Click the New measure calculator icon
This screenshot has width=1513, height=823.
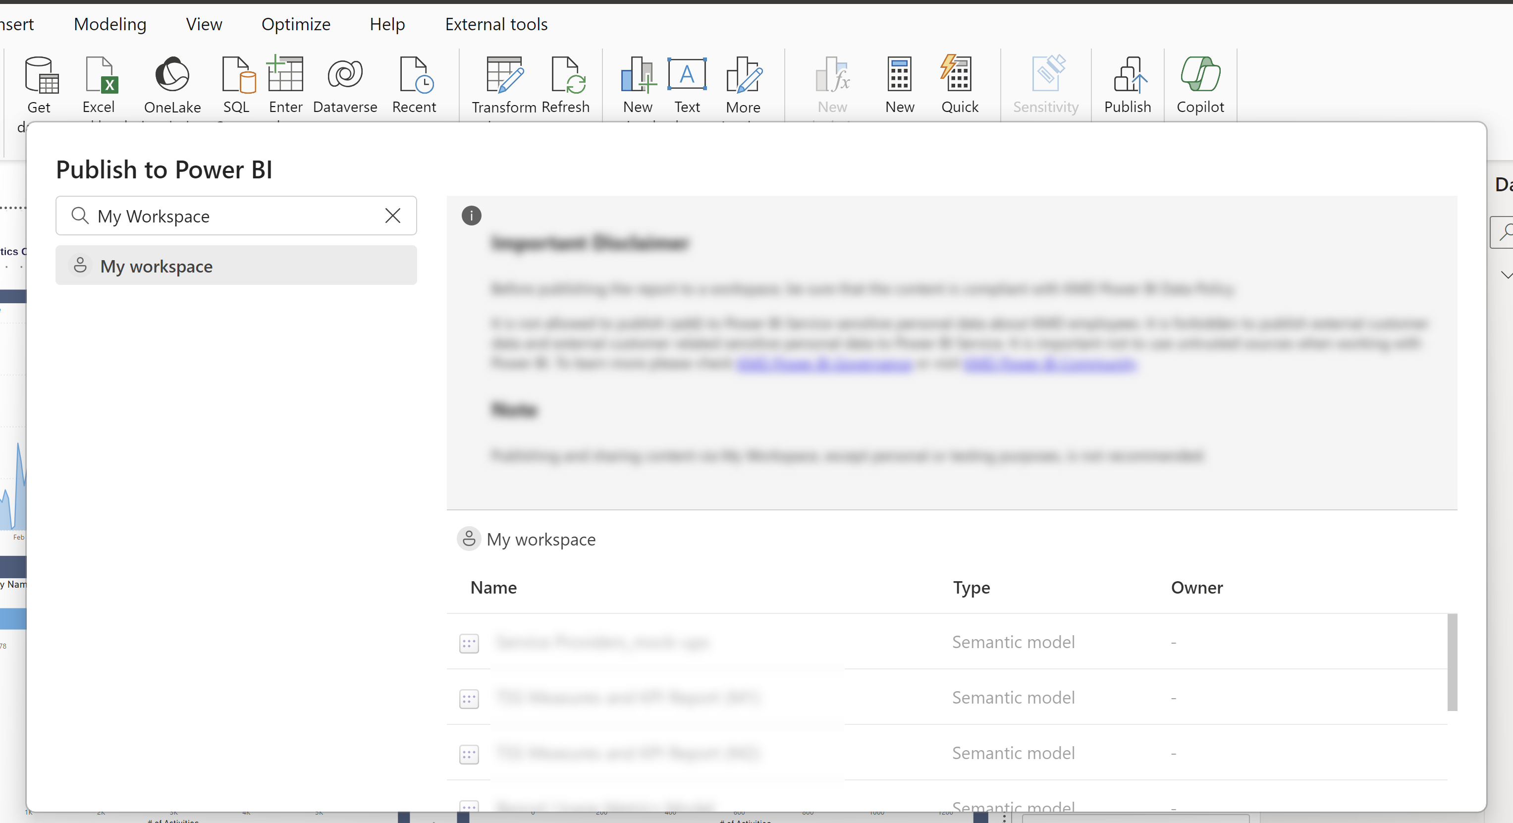pyautogui.click(x=899, y=74)
